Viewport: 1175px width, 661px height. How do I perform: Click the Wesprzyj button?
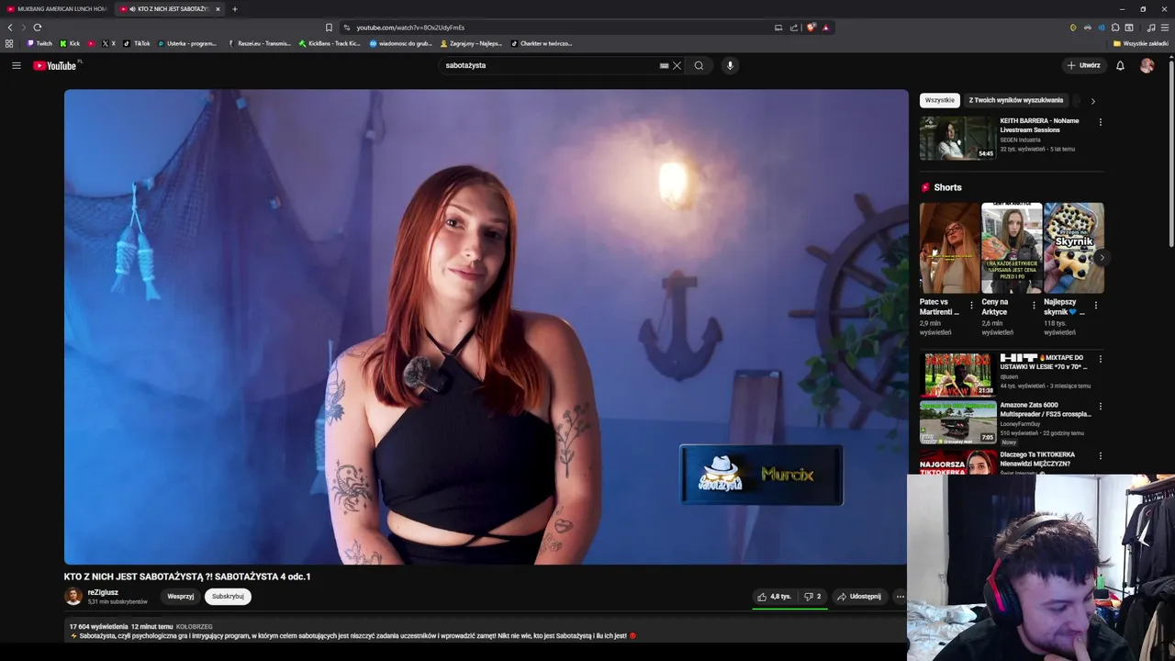(x=180, y=597)
